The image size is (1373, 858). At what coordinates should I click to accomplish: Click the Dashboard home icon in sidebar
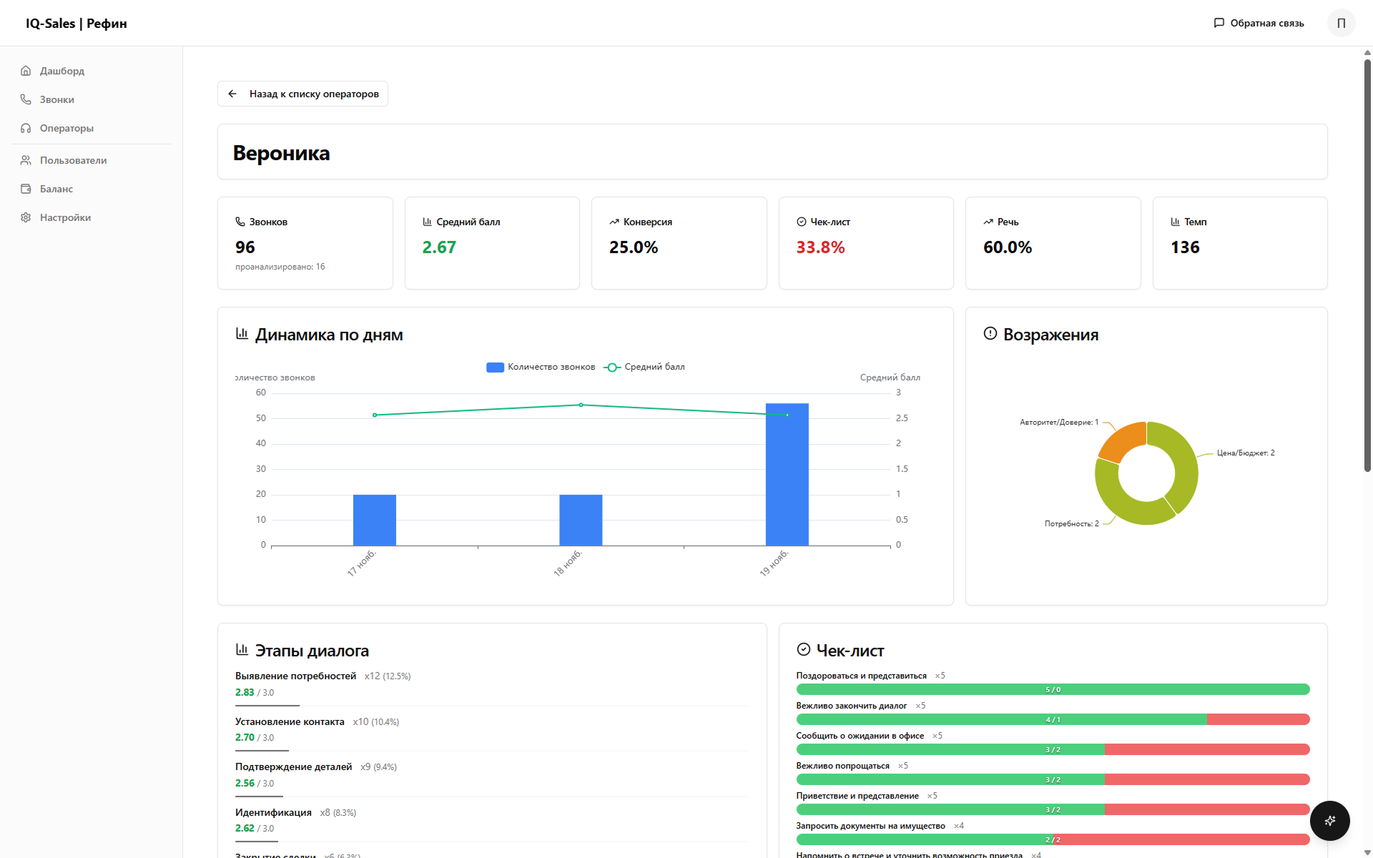click(x=26, y=71)
